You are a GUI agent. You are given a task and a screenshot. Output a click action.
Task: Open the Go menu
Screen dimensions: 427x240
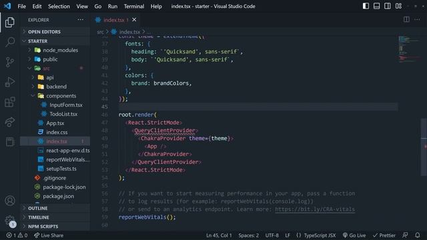coord(98,6)
